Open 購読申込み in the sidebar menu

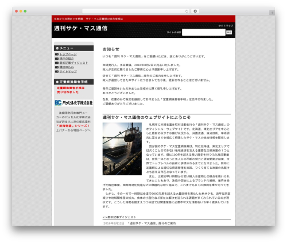pyautogui.click(x=67, y=67)
